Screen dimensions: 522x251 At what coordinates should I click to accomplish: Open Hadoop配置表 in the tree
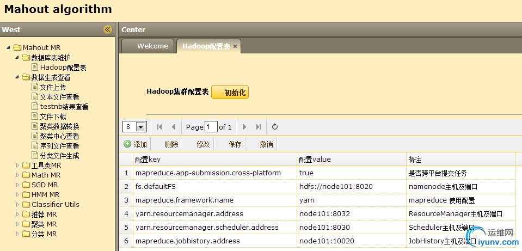63,68
